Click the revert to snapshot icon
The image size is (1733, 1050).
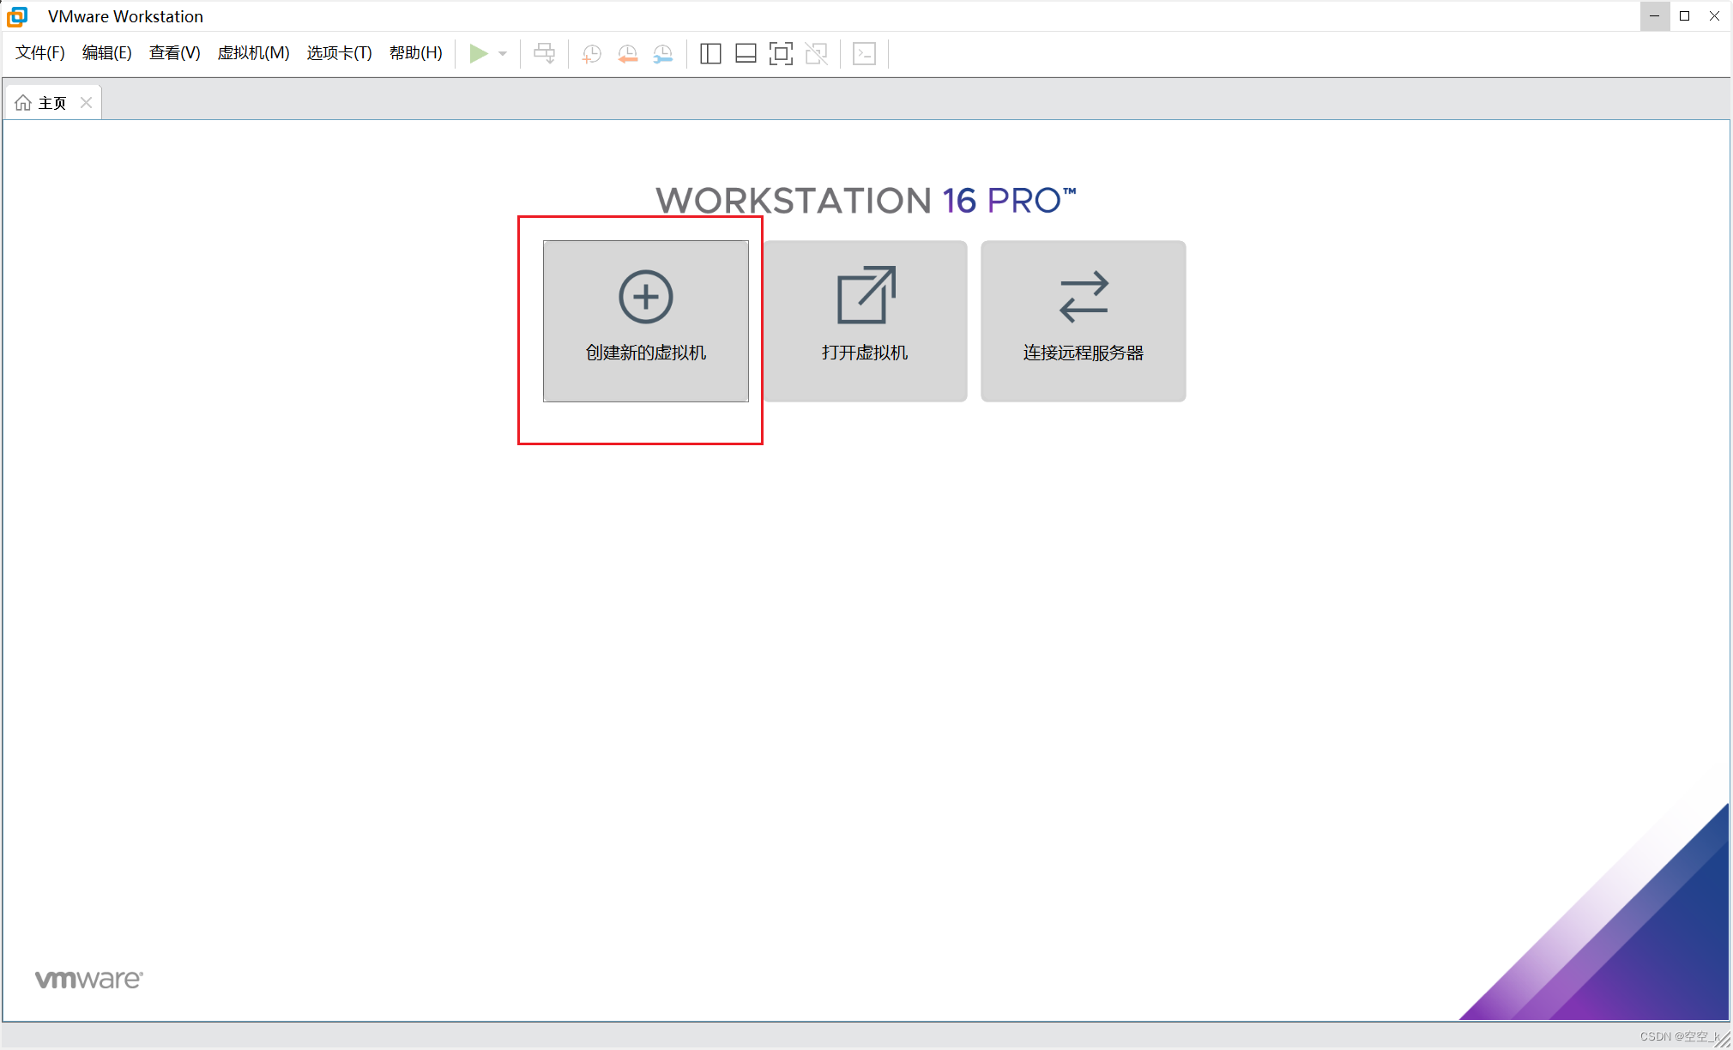click(627, 53)
